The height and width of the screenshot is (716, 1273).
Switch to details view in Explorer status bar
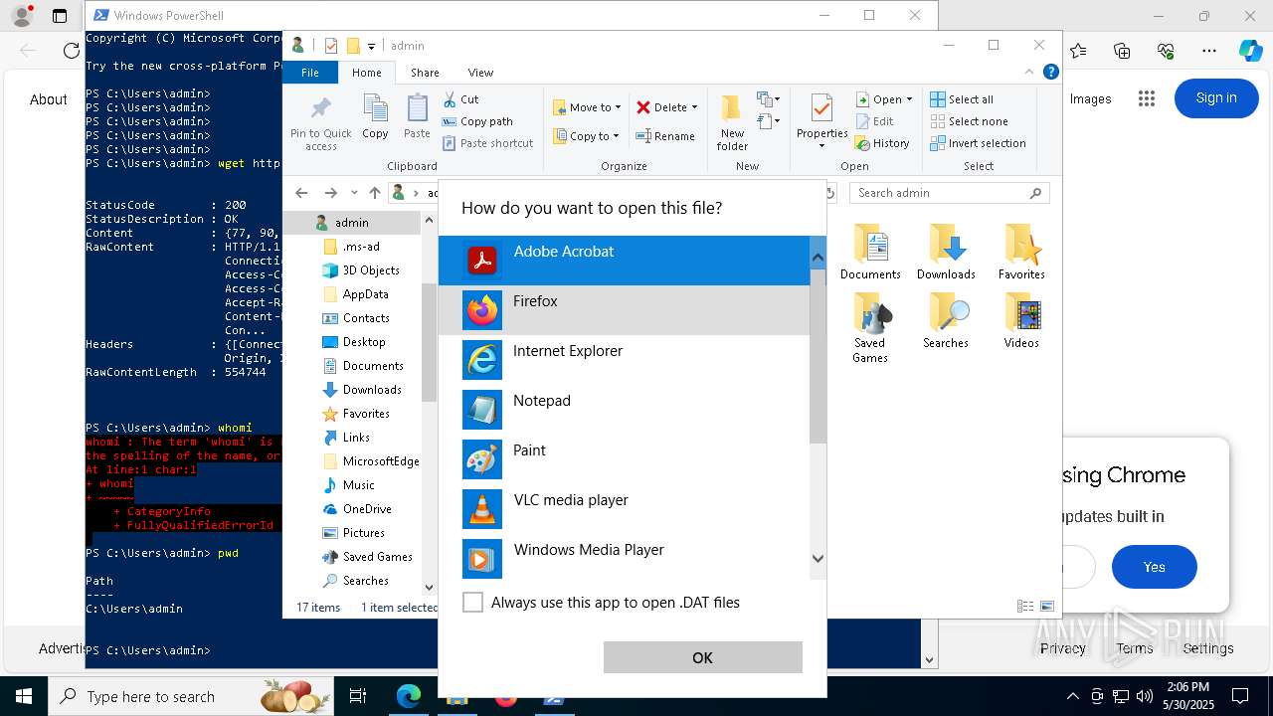coord(1025,607)
